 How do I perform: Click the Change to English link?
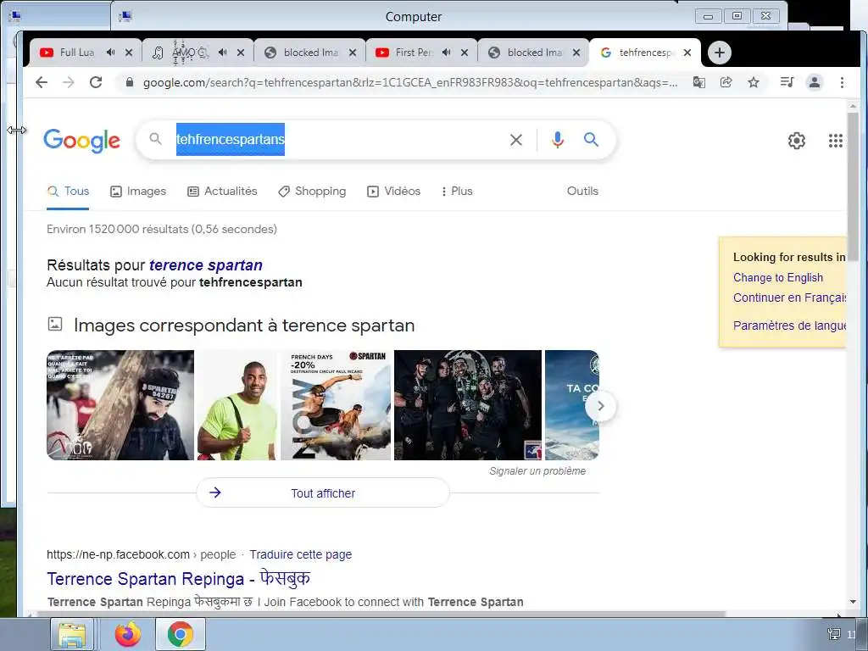[x=778, y=278]
